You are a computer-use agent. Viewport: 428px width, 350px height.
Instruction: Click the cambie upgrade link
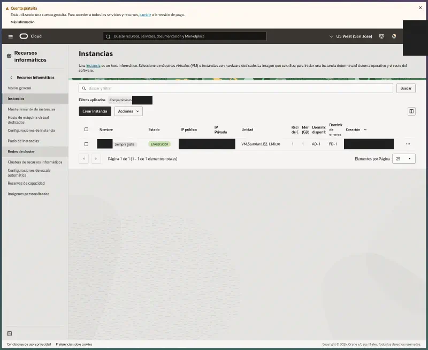[145, 15]
